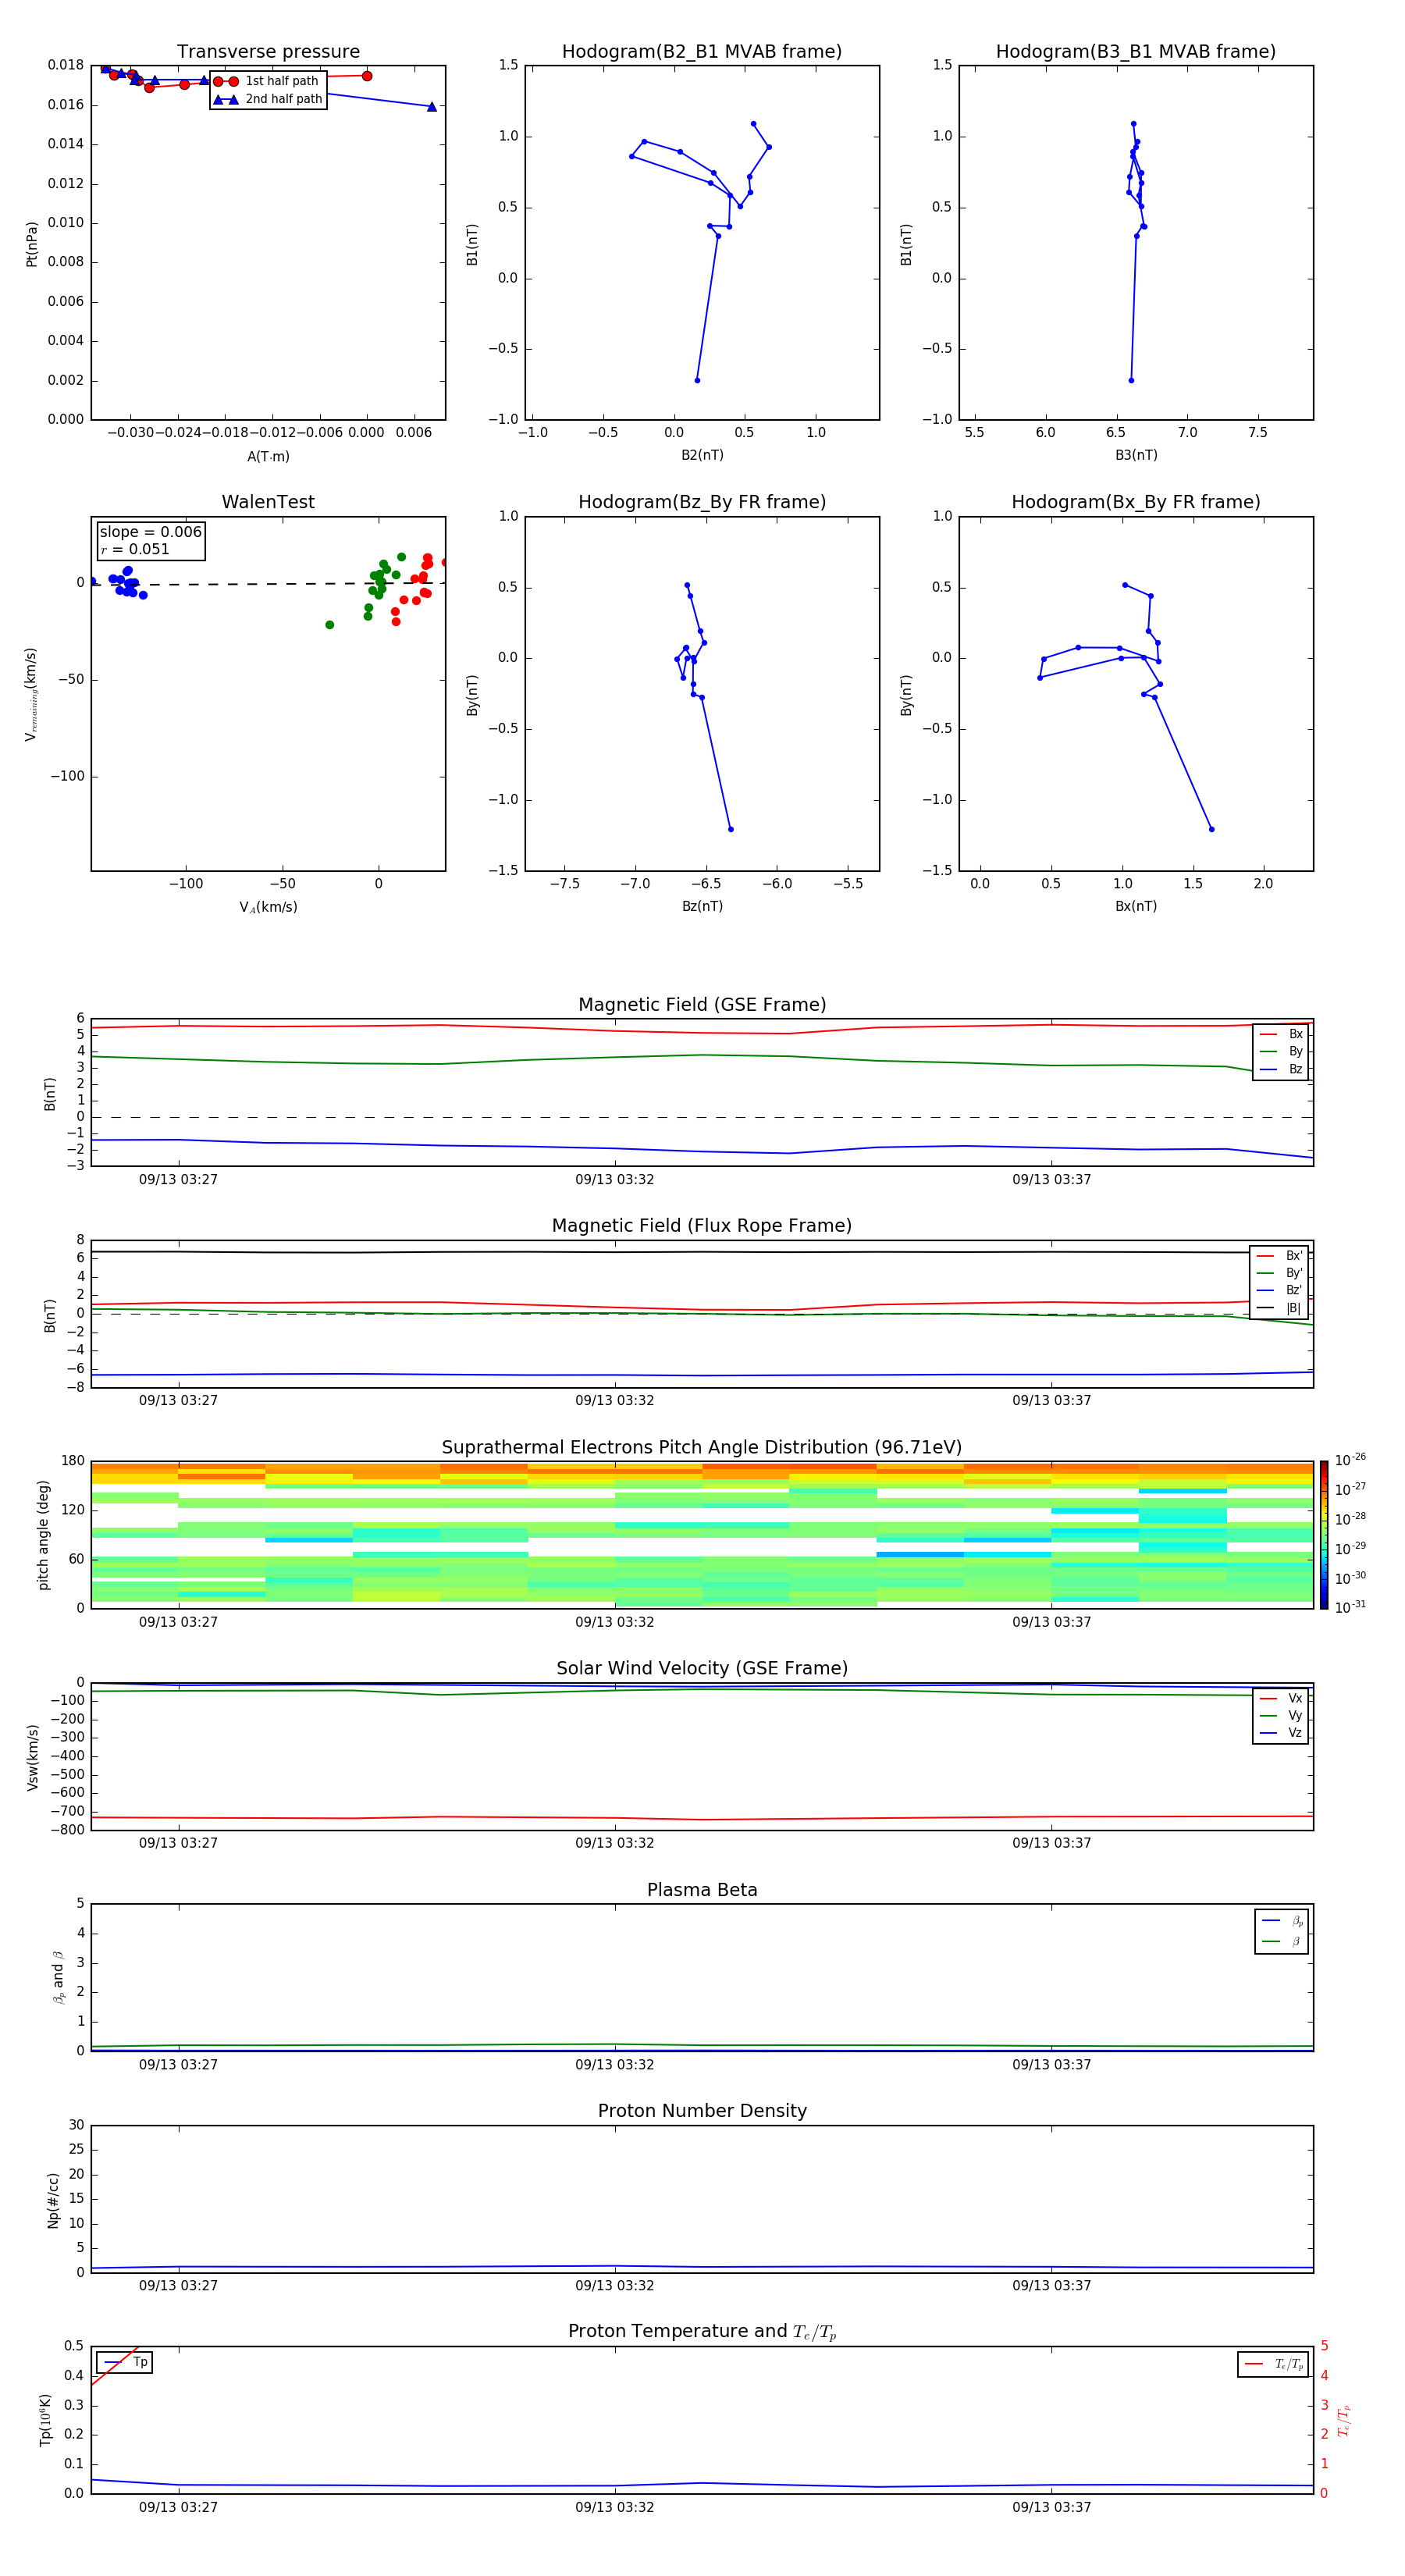
Task: Click the 'A(T·m)' x-axis label
Action: click(x=268, y=456)
